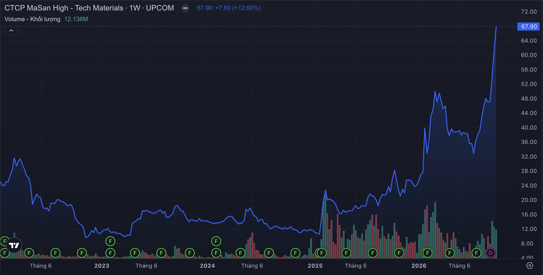Click the upper stacked F marker near 2023

110,241
